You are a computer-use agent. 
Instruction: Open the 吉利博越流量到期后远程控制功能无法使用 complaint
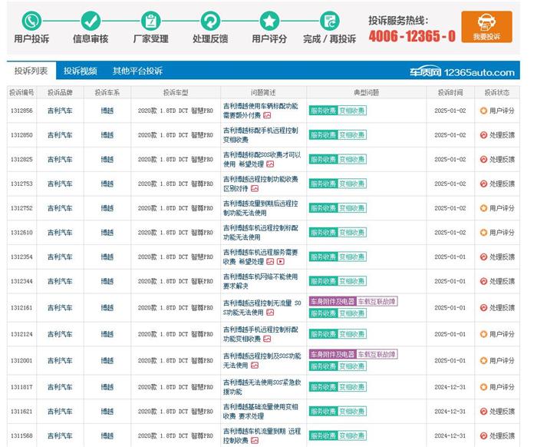click(260, 208)
